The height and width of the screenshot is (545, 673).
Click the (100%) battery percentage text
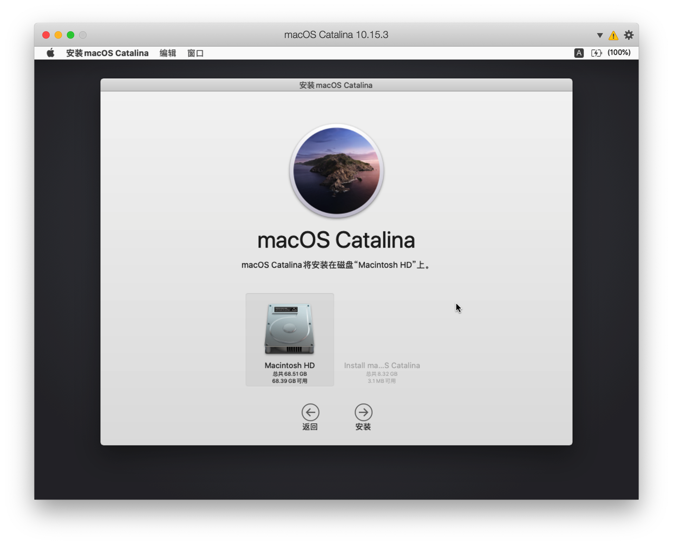pyautogui.click(x=619, y=52)
